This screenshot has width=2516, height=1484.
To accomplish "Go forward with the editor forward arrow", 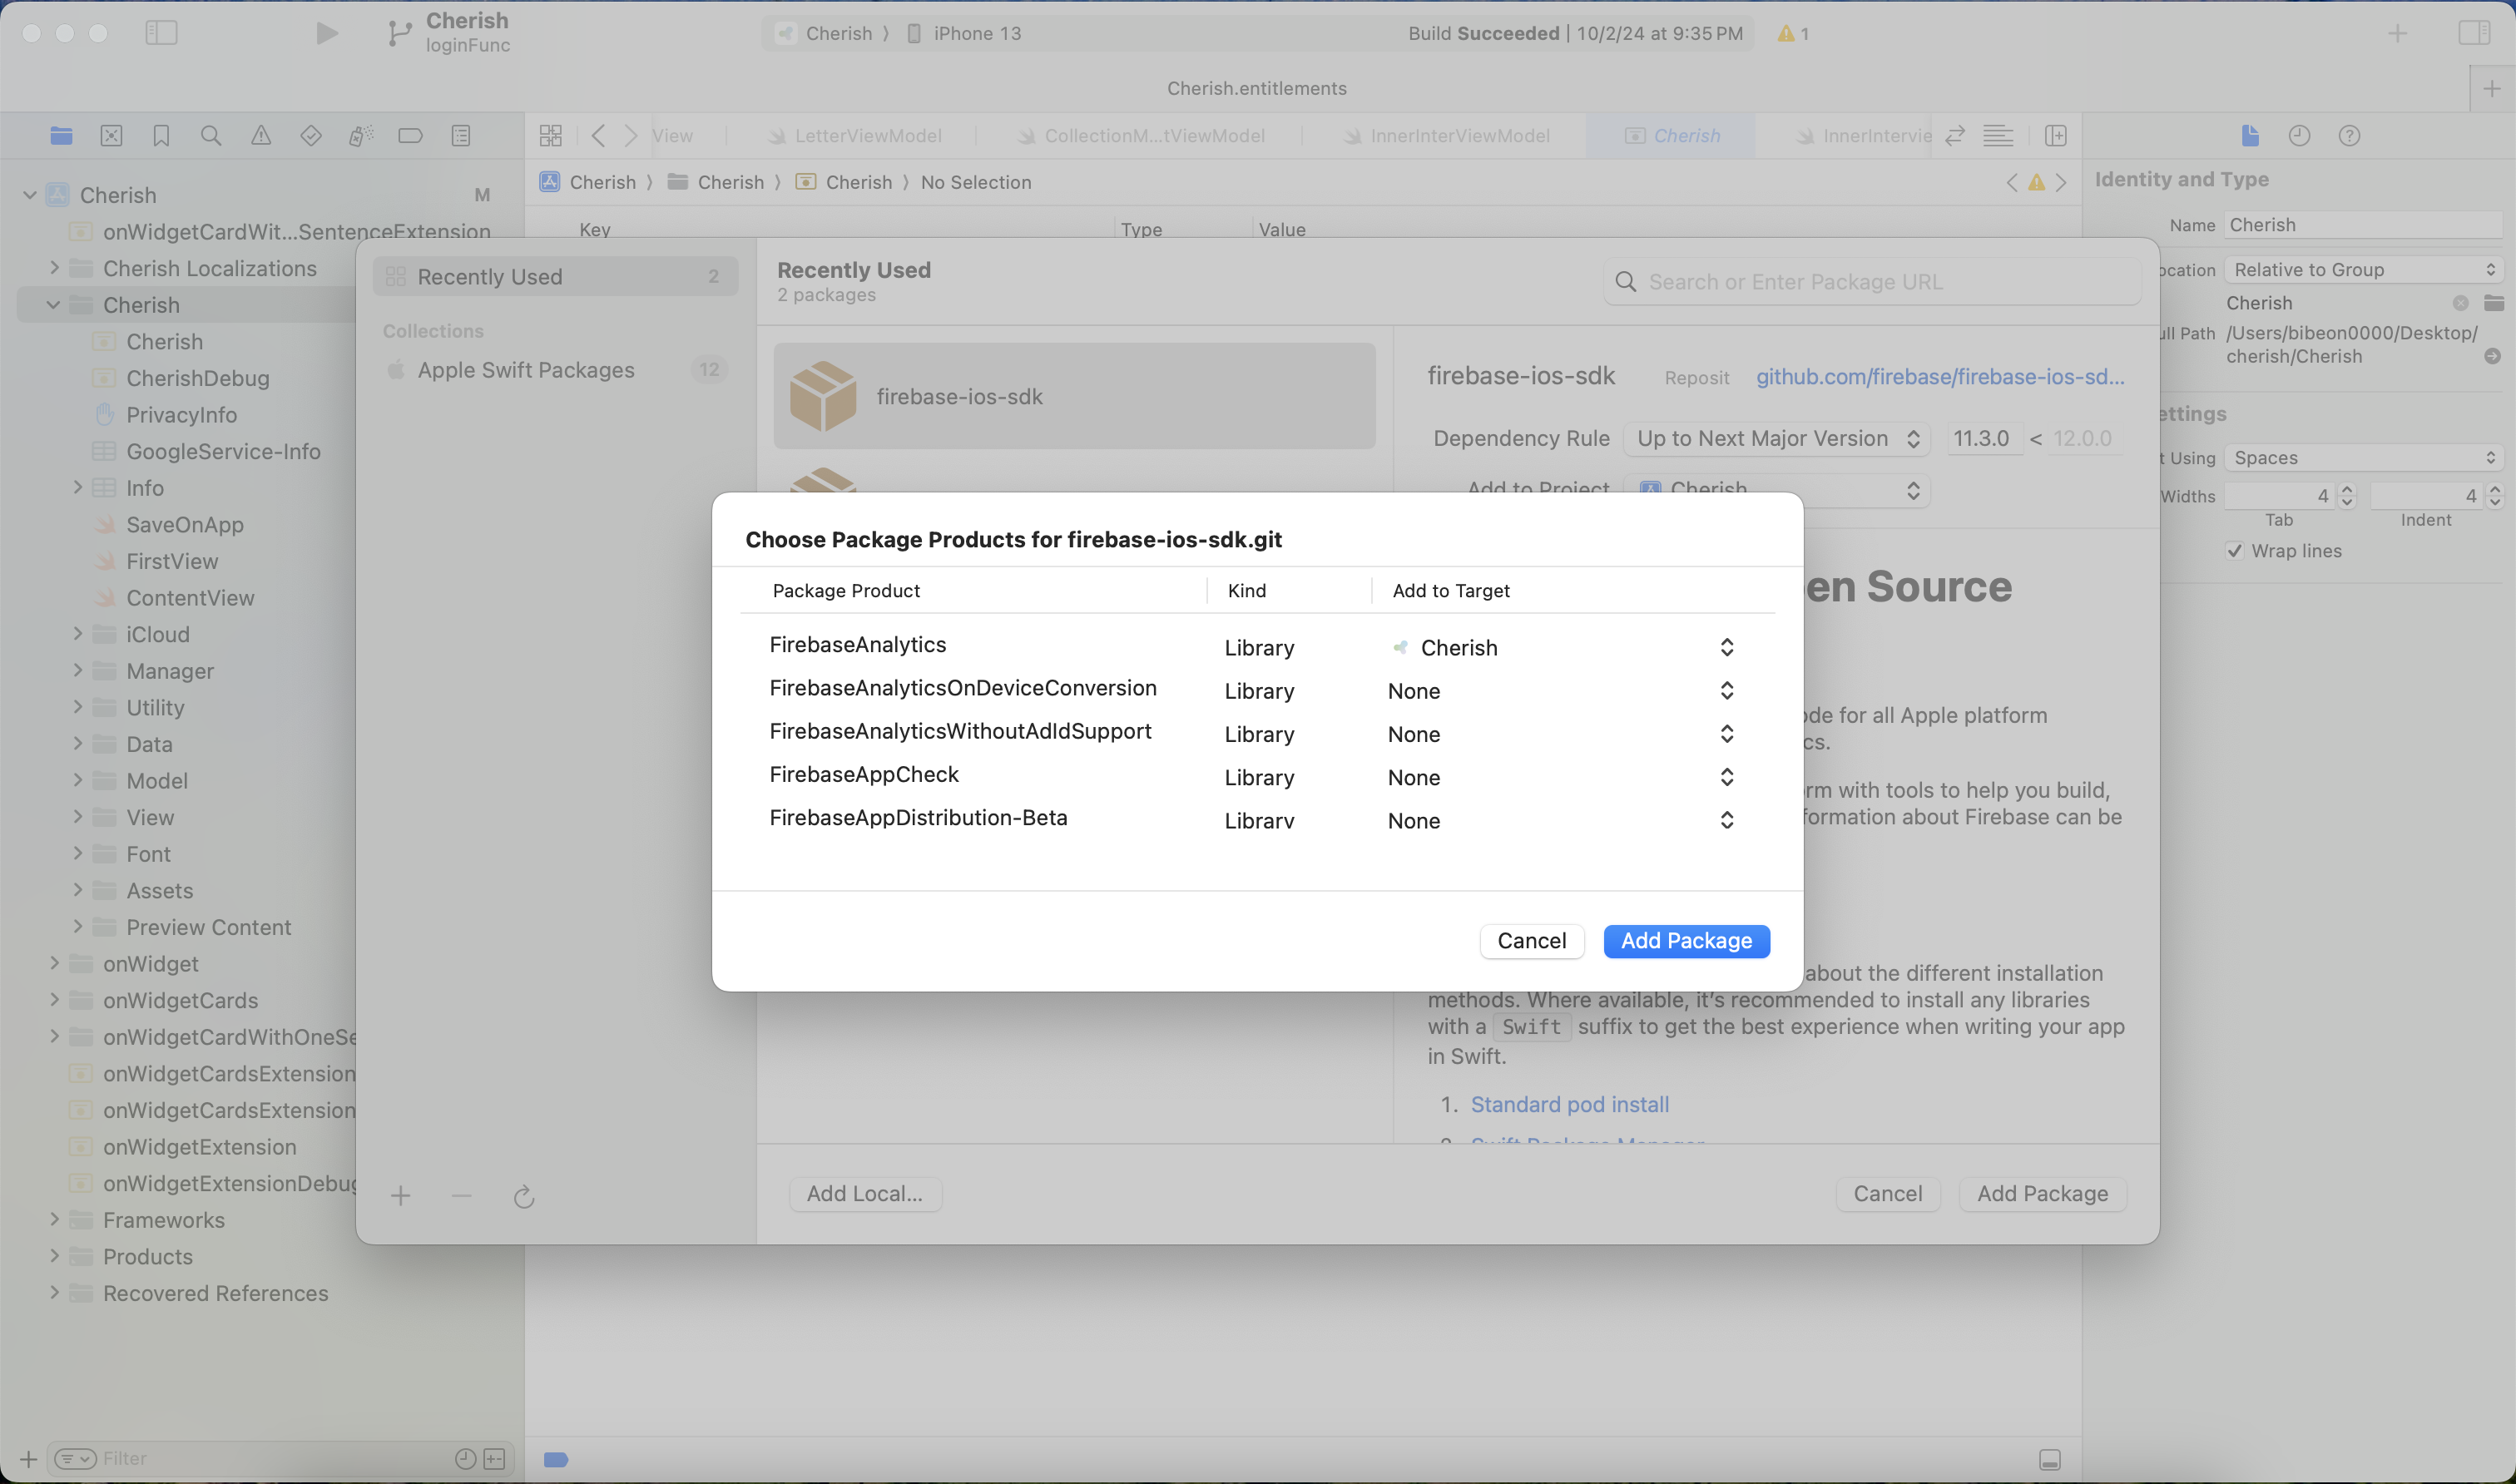I will (631, 136).
